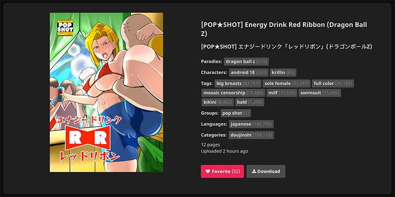Click the 'Tags:' label
Screen dimensions: 395x197
click(x=206, y=83)
